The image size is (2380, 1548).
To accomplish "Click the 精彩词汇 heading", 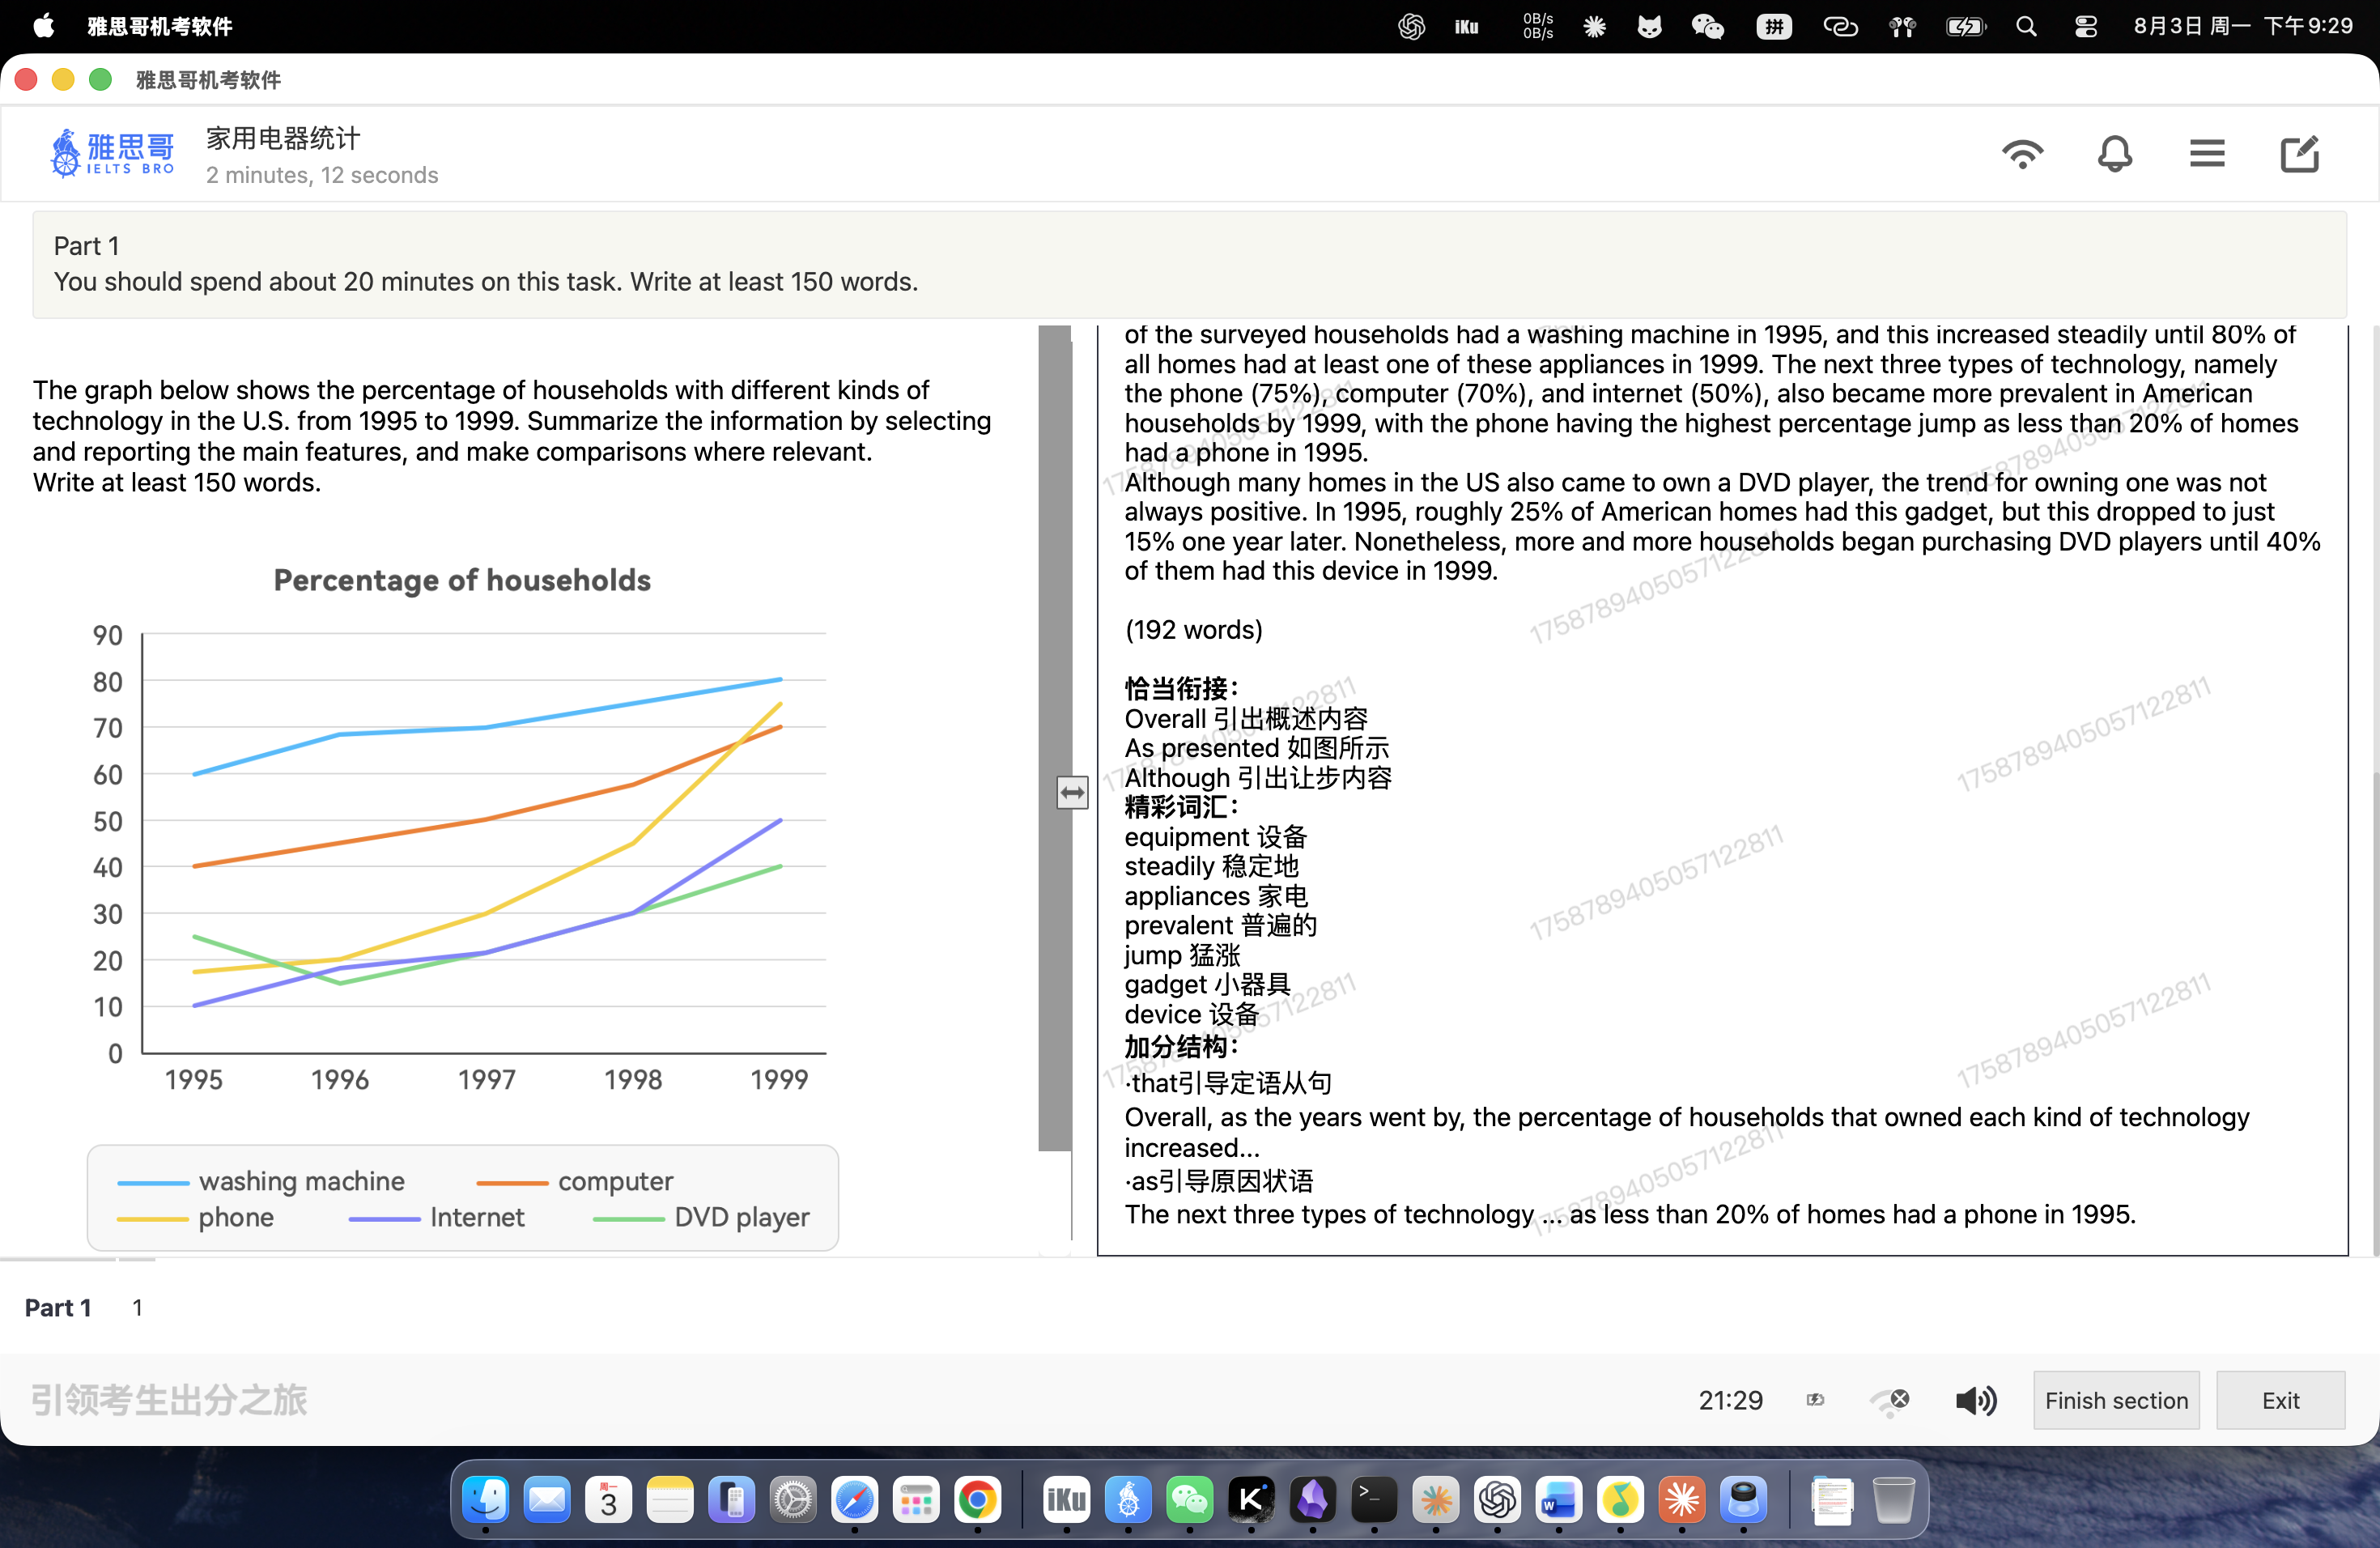I will [x=1181, y=806].
